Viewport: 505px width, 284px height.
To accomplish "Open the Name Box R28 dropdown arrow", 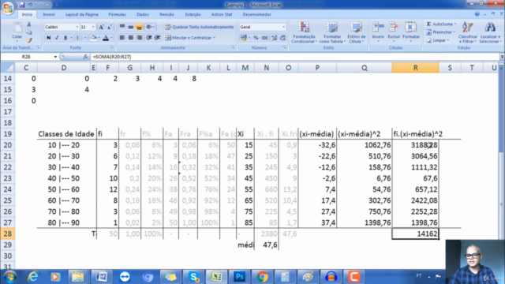I will (x=55, y=57).
